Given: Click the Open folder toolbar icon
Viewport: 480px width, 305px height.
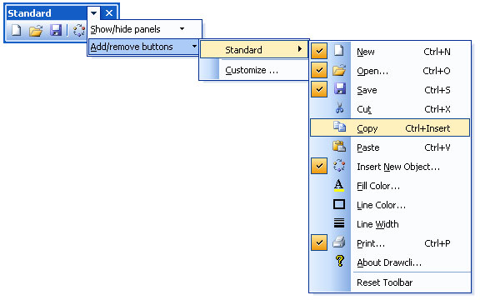Looking at the screenshot, I should (x=36, y=31).
